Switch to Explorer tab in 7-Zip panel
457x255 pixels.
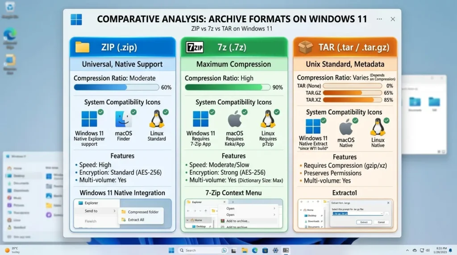[207, 202]
